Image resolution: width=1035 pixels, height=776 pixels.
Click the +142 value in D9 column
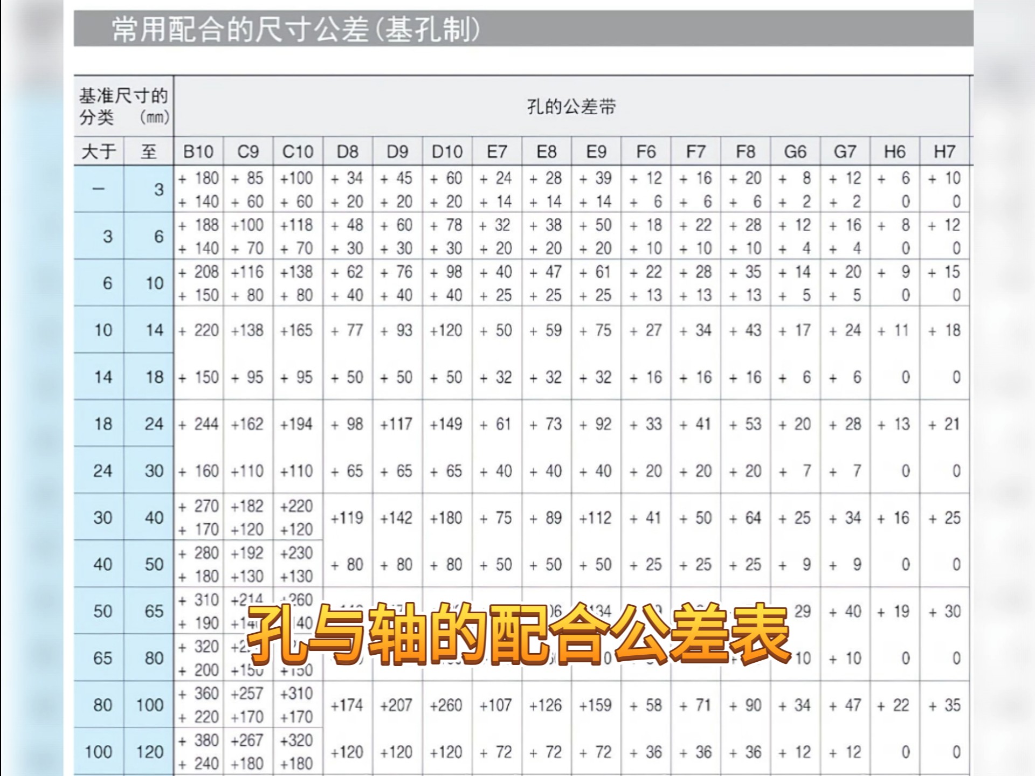coord(397,518)
